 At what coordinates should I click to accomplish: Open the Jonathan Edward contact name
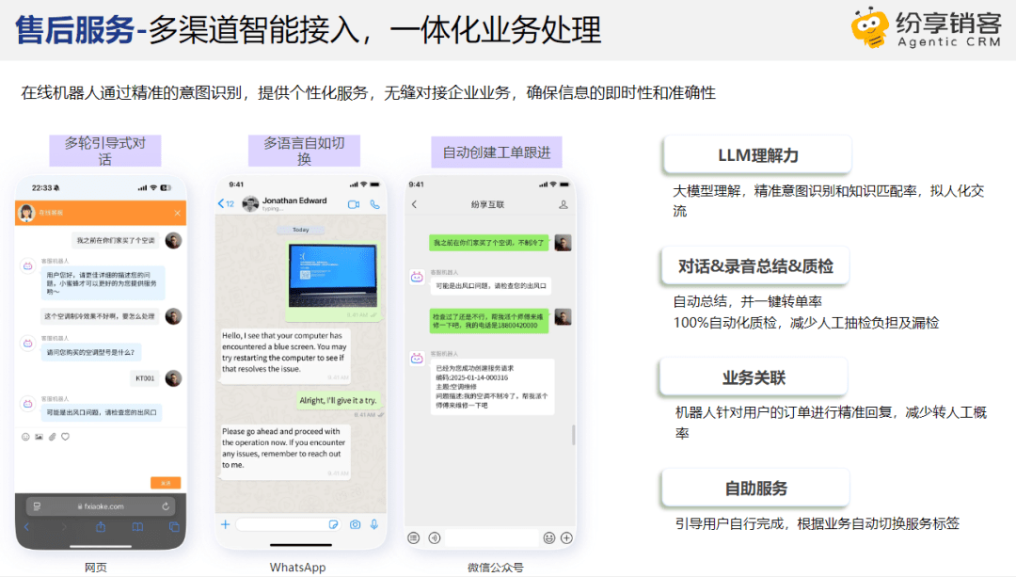pos(294,200)
